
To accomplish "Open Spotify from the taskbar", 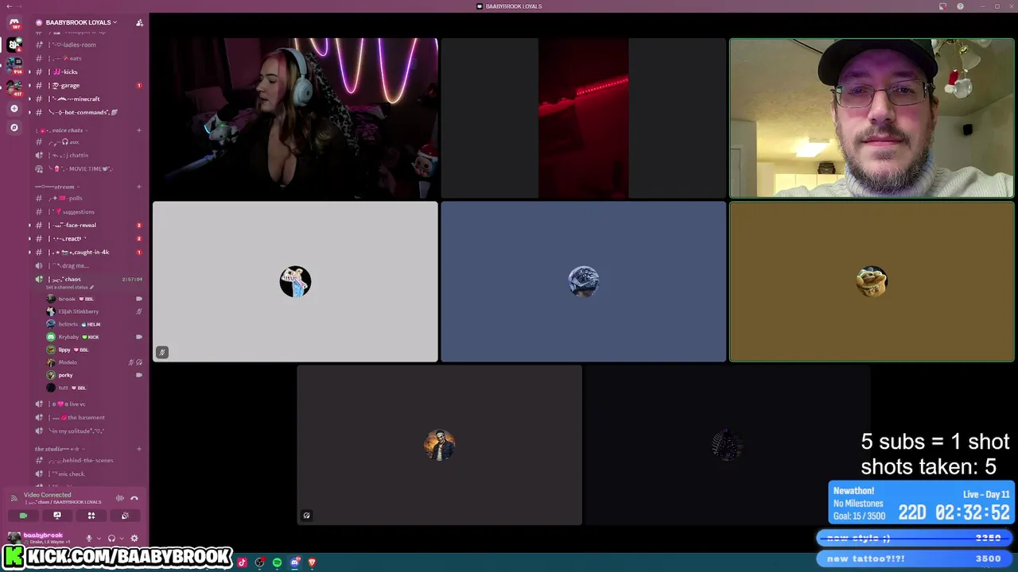I will [x=277, y=562].
